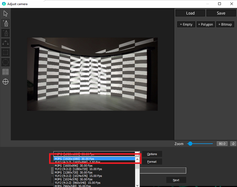Open camera Options
This screenshot has width=237, height=187.
tap(152, 154)
